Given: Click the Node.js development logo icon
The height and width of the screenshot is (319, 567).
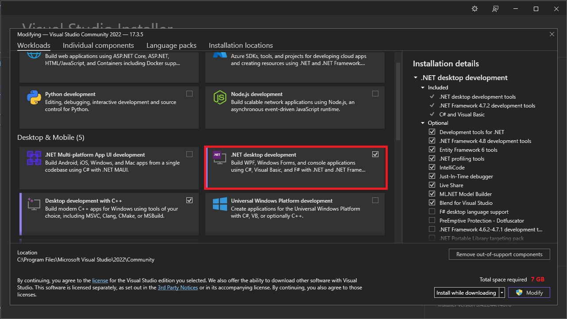Looking at the screenshot, I should [x=220, y=97].
